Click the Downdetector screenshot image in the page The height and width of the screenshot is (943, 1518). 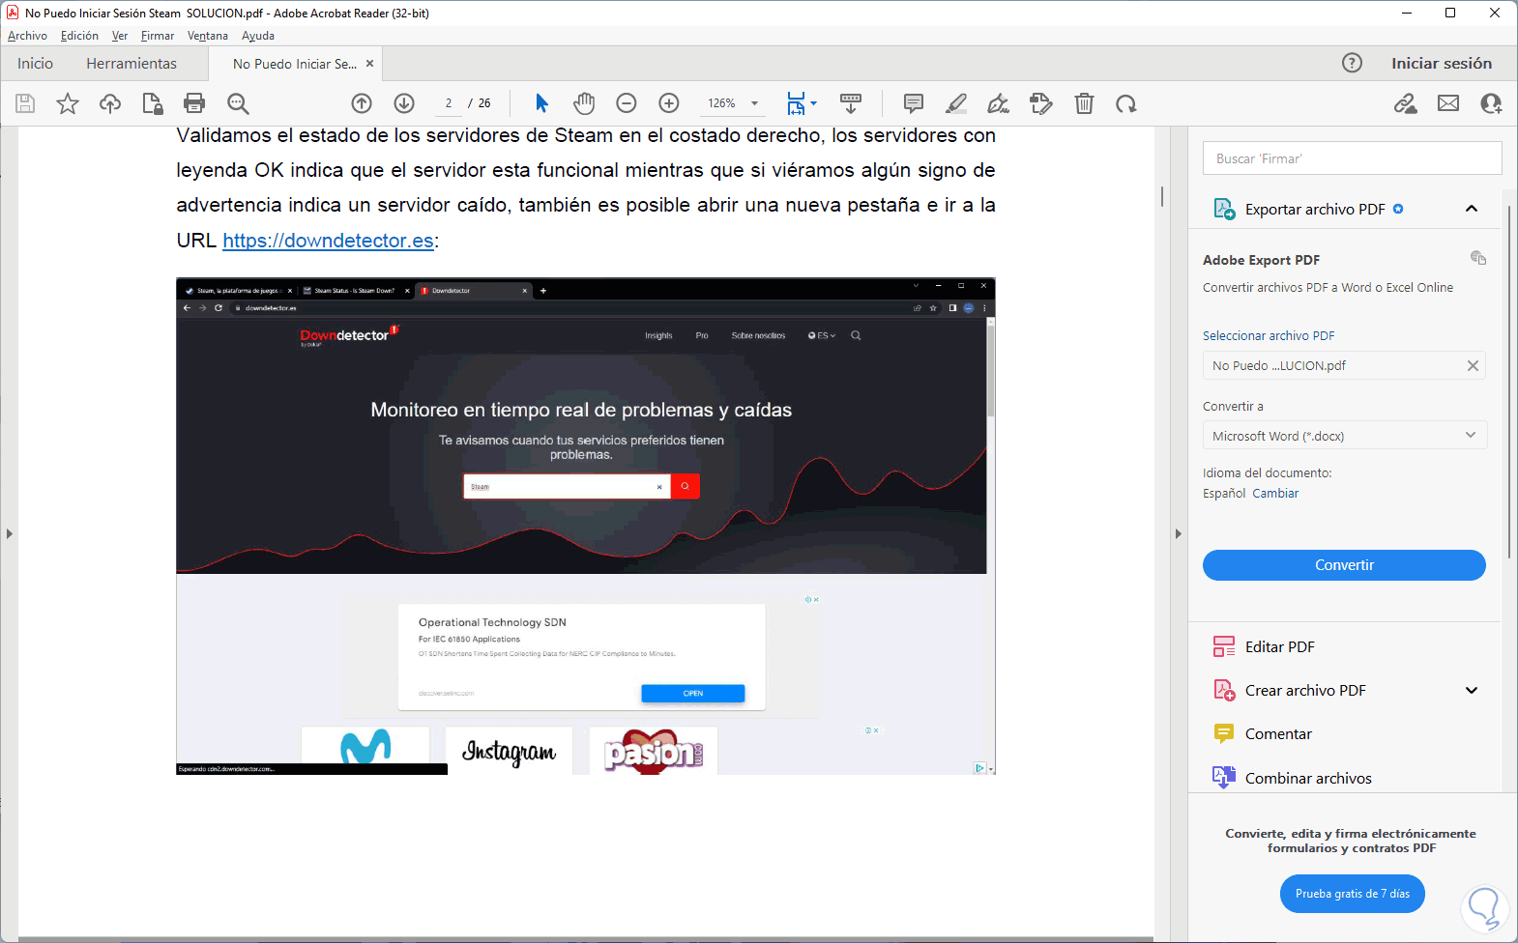[585, 527]
